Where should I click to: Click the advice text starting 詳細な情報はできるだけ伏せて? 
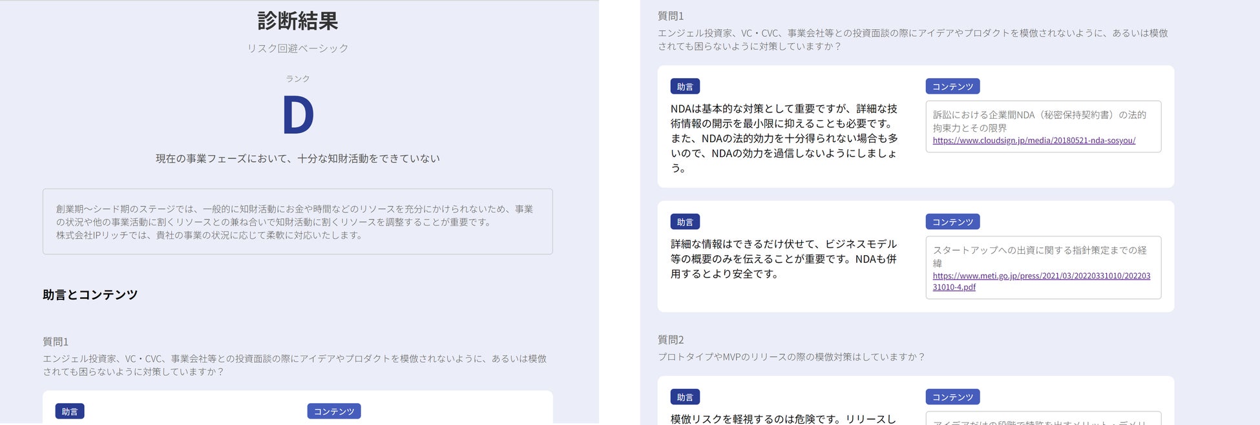click(x=784, y=259)
